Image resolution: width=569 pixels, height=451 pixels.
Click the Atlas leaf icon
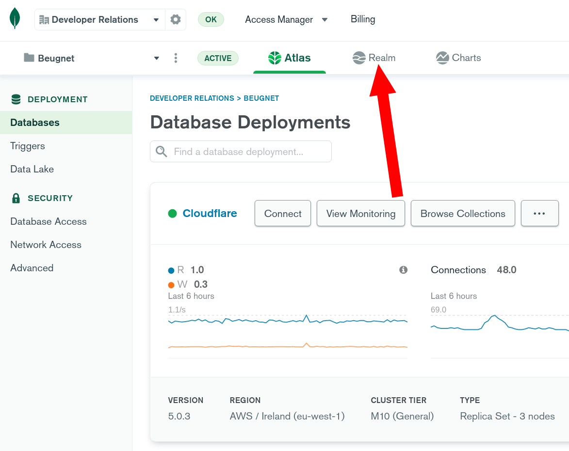coord(275,58)
